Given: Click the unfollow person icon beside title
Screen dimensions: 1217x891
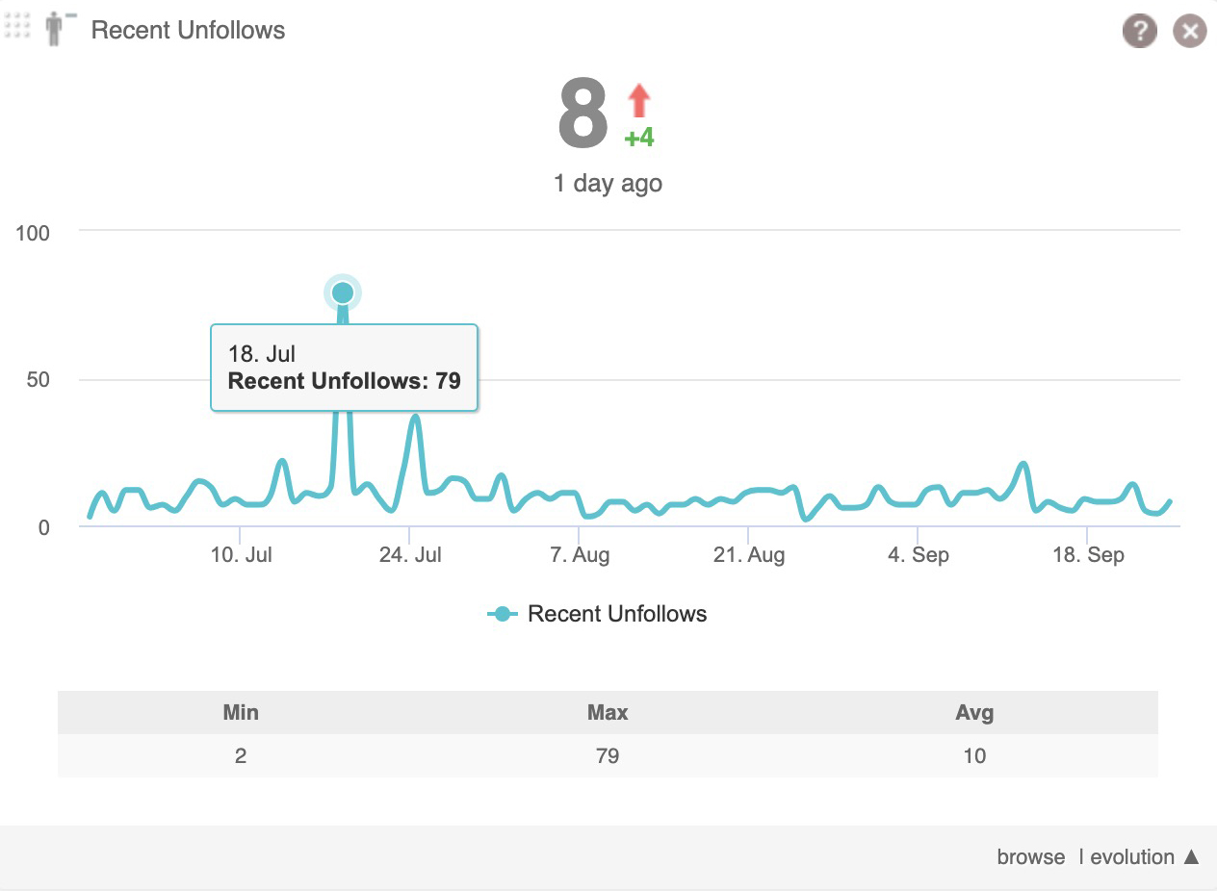Looking at the screenshot, I should coord(60,29).
